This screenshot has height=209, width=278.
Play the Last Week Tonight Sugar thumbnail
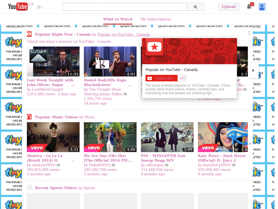coord(53,62)
